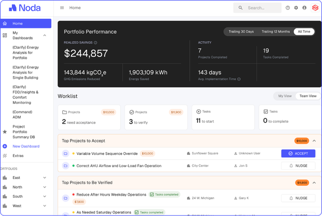This screenshot has width=322, height=216.
Task: Click the $7,800 badge
Action: click(x=79, y=202)
